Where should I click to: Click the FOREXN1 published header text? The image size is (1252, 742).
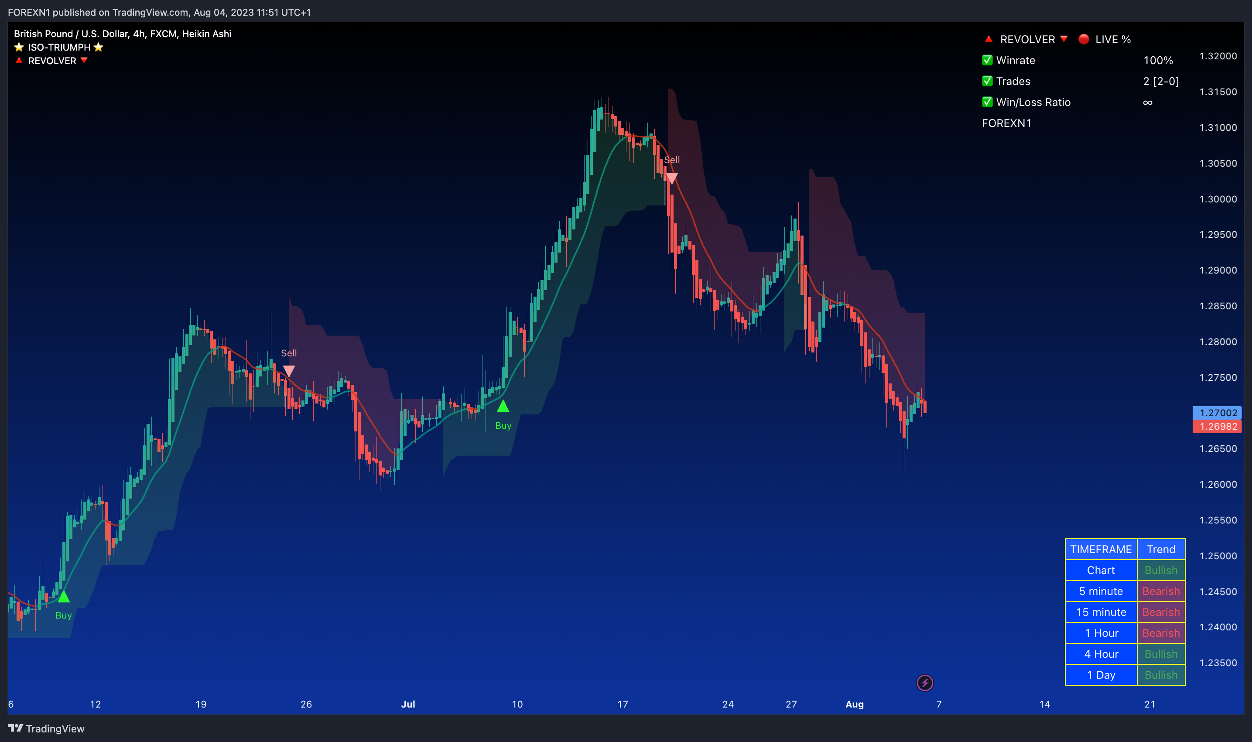click(x=159, y=12)
